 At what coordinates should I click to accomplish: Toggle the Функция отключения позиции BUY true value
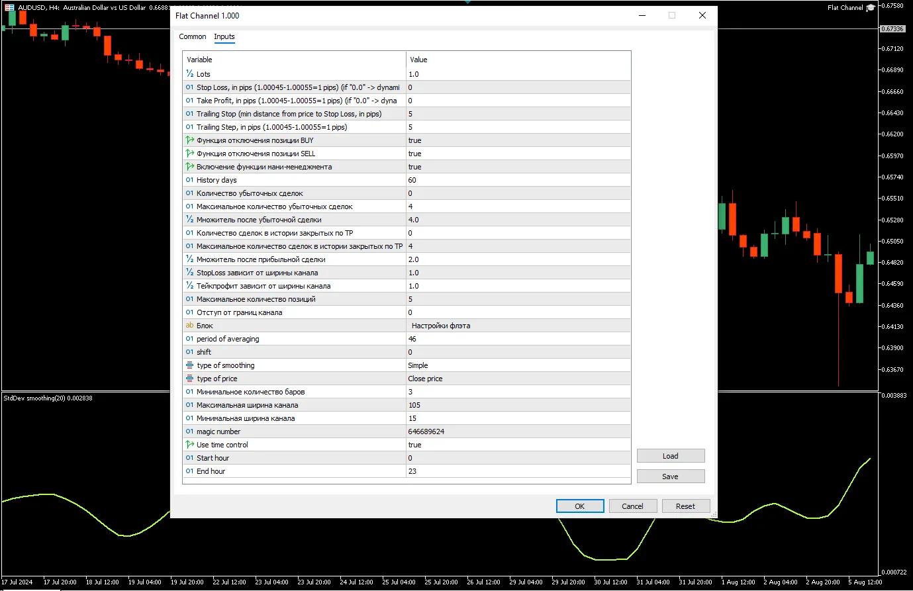click(518, 140)
